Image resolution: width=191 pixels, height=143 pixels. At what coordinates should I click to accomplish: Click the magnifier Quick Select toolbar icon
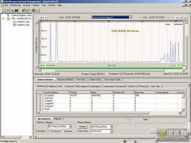click(x=3, y=10)
